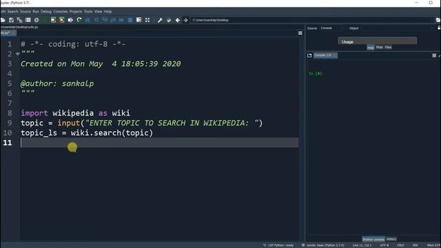The height and width of the screenshot is (248, 441).
Task: Switch to the Files tab
Action: (388, 48)
